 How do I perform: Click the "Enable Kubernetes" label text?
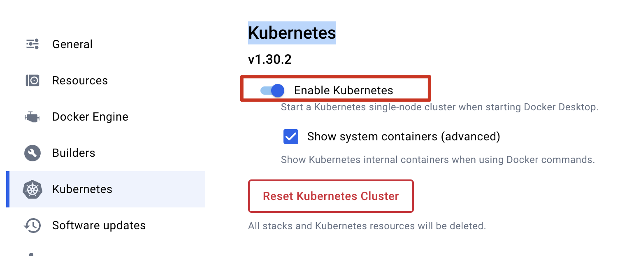point(344,91)
